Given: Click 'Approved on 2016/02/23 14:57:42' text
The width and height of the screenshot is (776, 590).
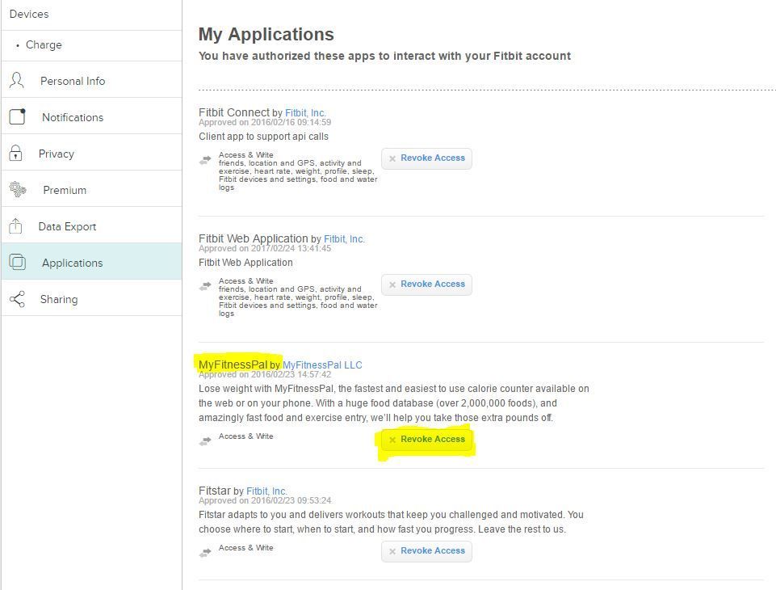Looking at the screenshot, I should coord(265,374).
